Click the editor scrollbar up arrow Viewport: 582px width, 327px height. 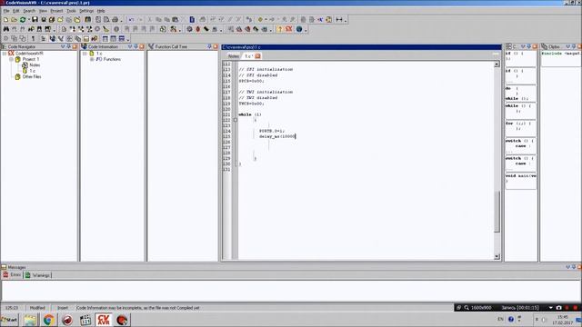497,64
